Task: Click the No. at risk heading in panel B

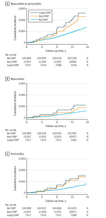Action: tap(11, 130)
